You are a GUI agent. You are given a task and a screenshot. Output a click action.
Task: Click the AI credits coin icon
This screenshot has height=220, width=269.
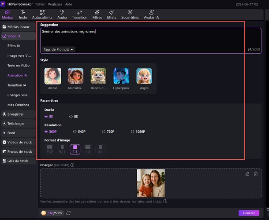pyautogui.click(x=44, y=213)
